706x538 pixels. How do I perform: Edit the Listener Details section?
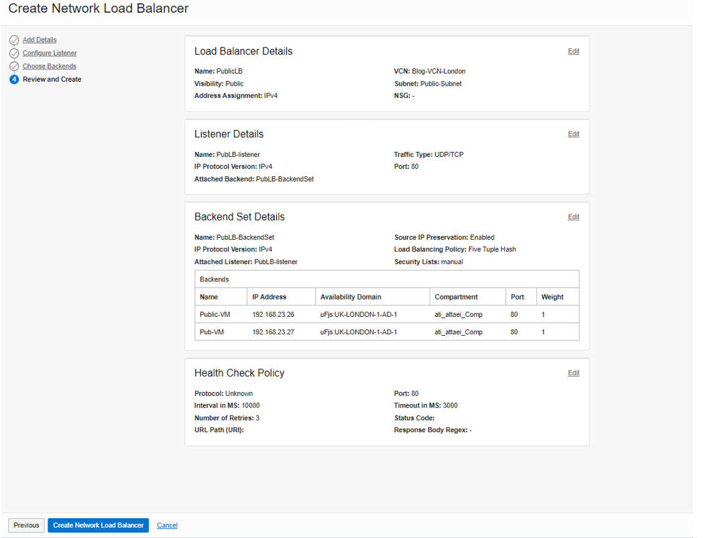pos(573,135)
